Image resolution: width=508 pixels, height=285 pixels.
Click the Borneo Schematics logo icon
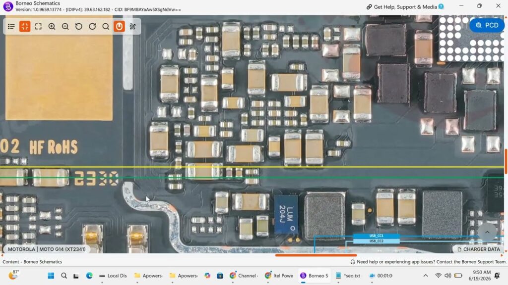(x=8, y=6)
